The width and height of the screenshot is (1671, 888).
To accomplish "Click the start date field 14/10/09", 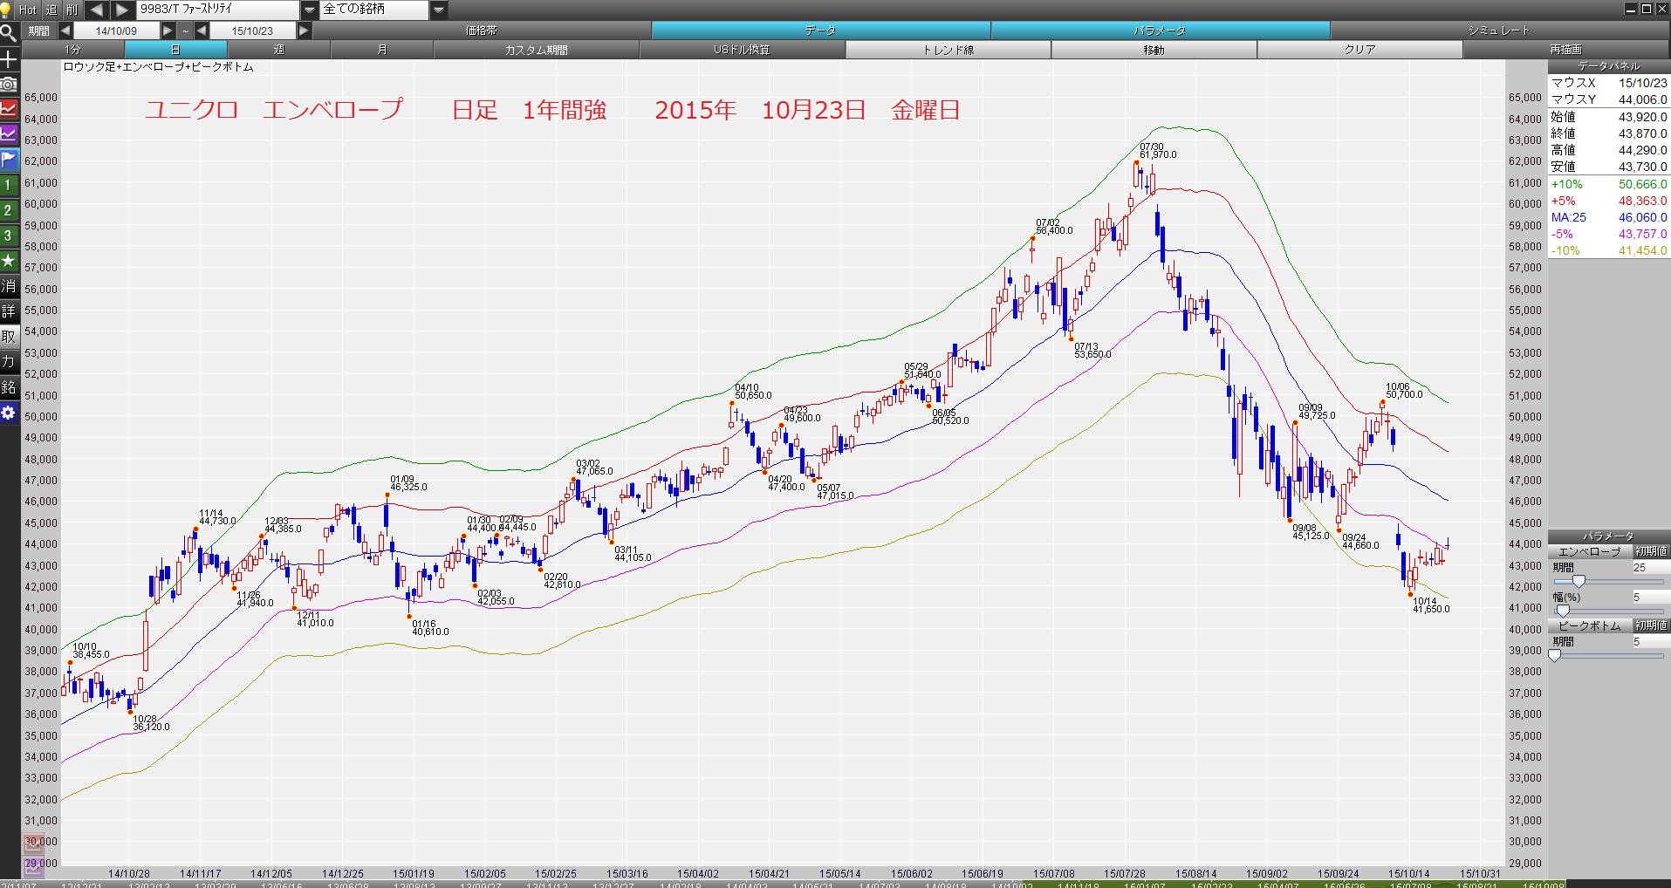I will pos(116,31).
